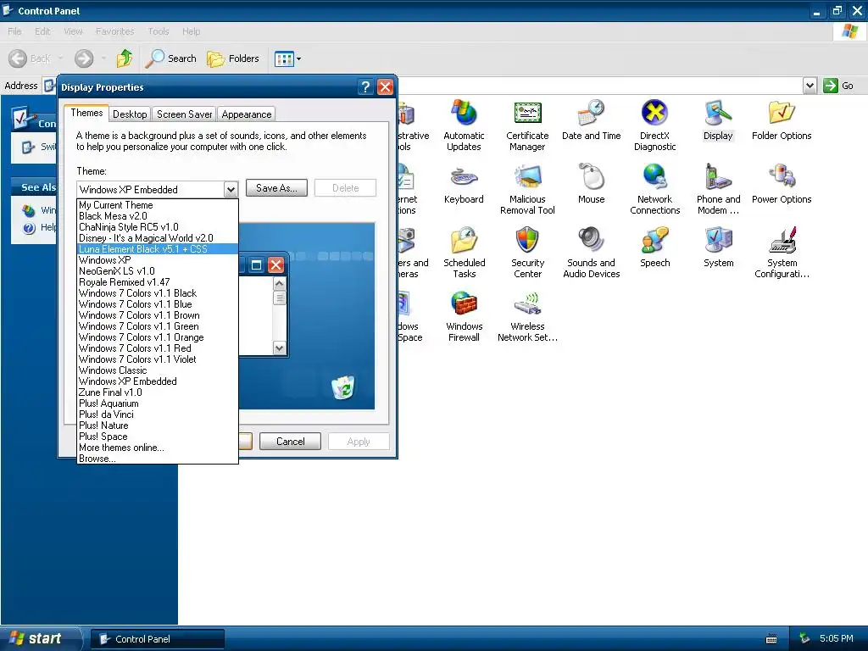Choose My Current Theme
868x651 pixels.
click(x=157, y=205)
